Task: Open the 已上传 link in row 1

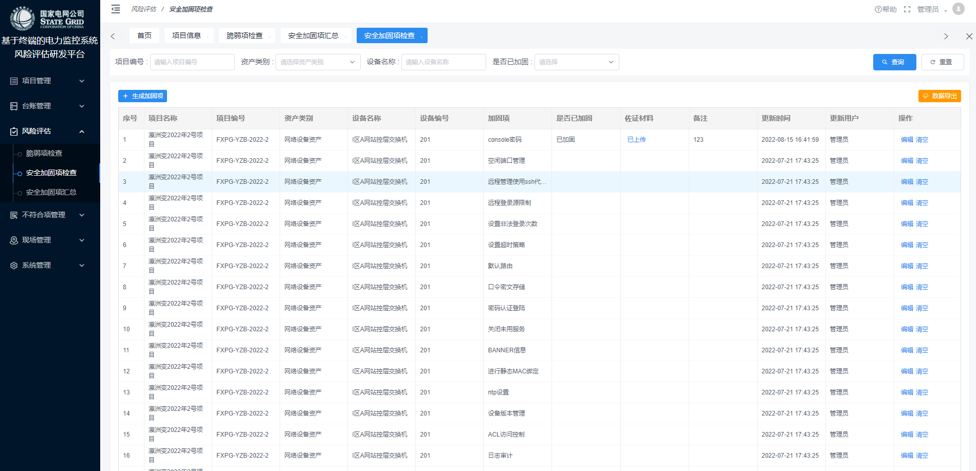Action: pyautogui.click(x=636, y=140)
